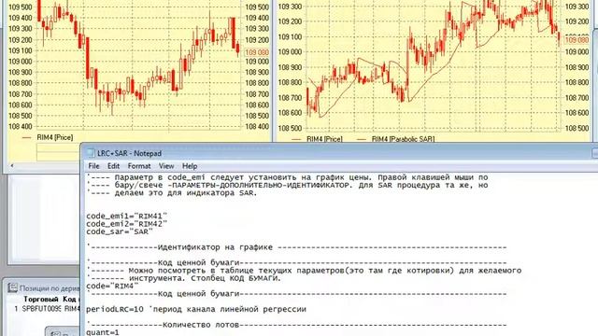Click the 109 080 price label on right chart

click(x=577, y=40)
